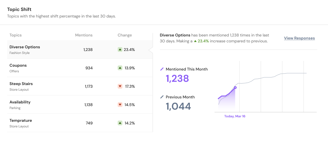Image resolution: width=328 pixels, height=144 pixels.
Task: Click green up arrow for Diverse Options
Action: pos(120,49)
